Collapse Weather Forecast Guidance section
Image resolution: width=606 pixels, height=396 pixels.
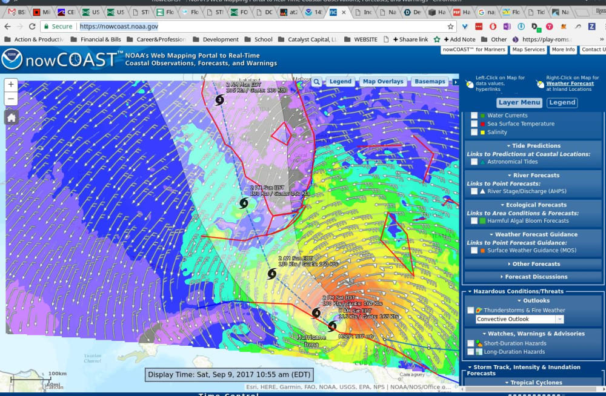(x=533, y=234)
